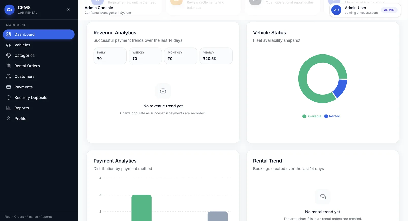Click "Distribution by payment method" subtitle
This screenshot has width=408, height=221.
[123, 169]
